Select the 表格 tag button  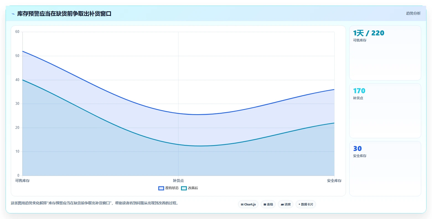[268, 204]
